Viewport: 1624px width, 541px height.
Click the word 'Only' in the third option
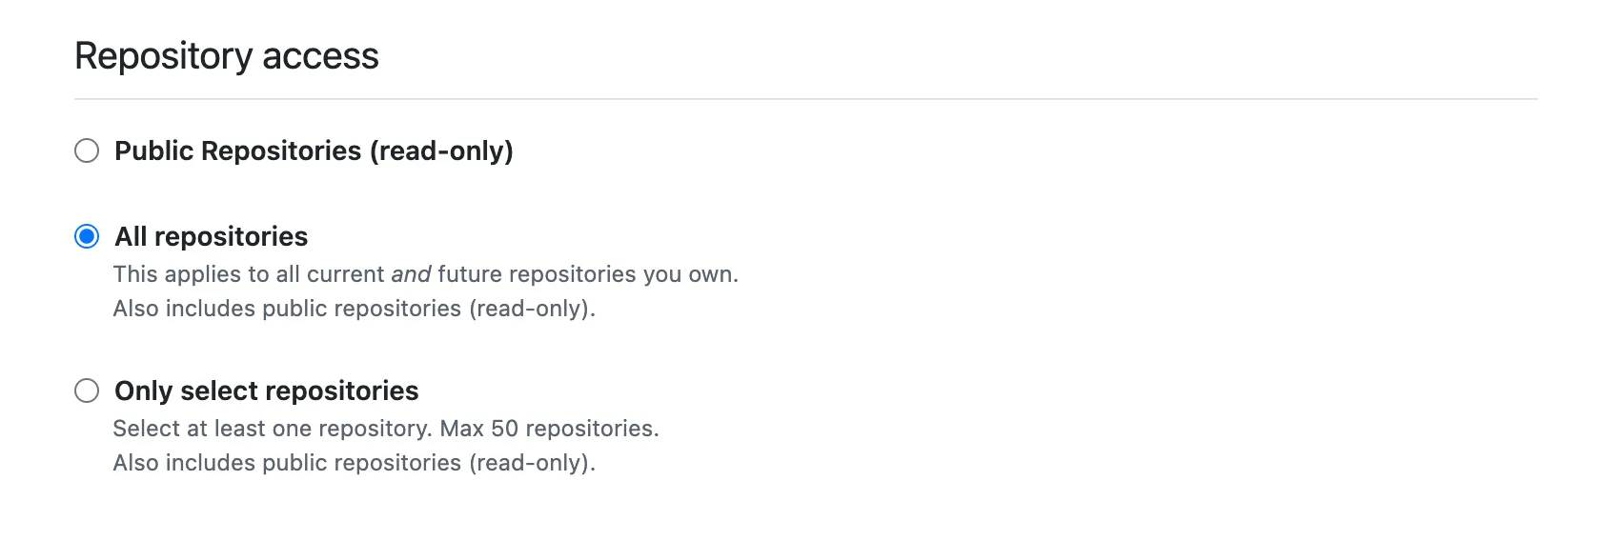[143, 391]
